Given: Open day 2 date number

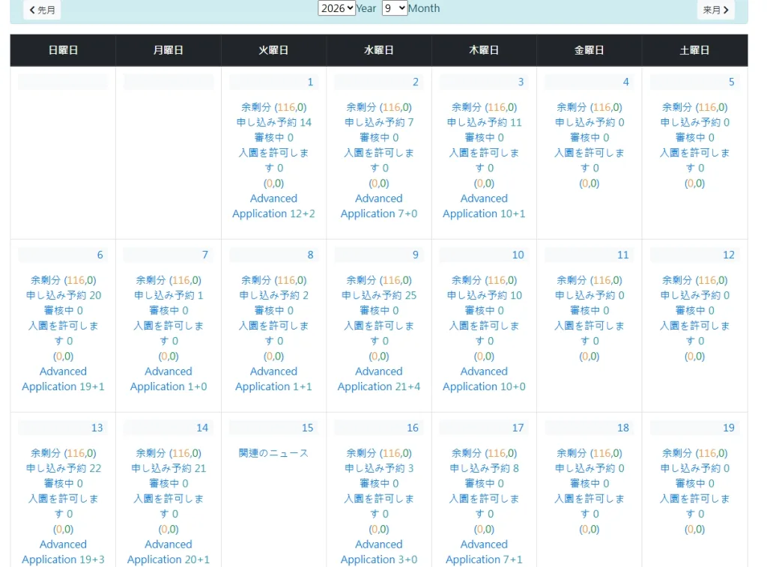Looking at the screenshot, I should [x=415, y=82].
